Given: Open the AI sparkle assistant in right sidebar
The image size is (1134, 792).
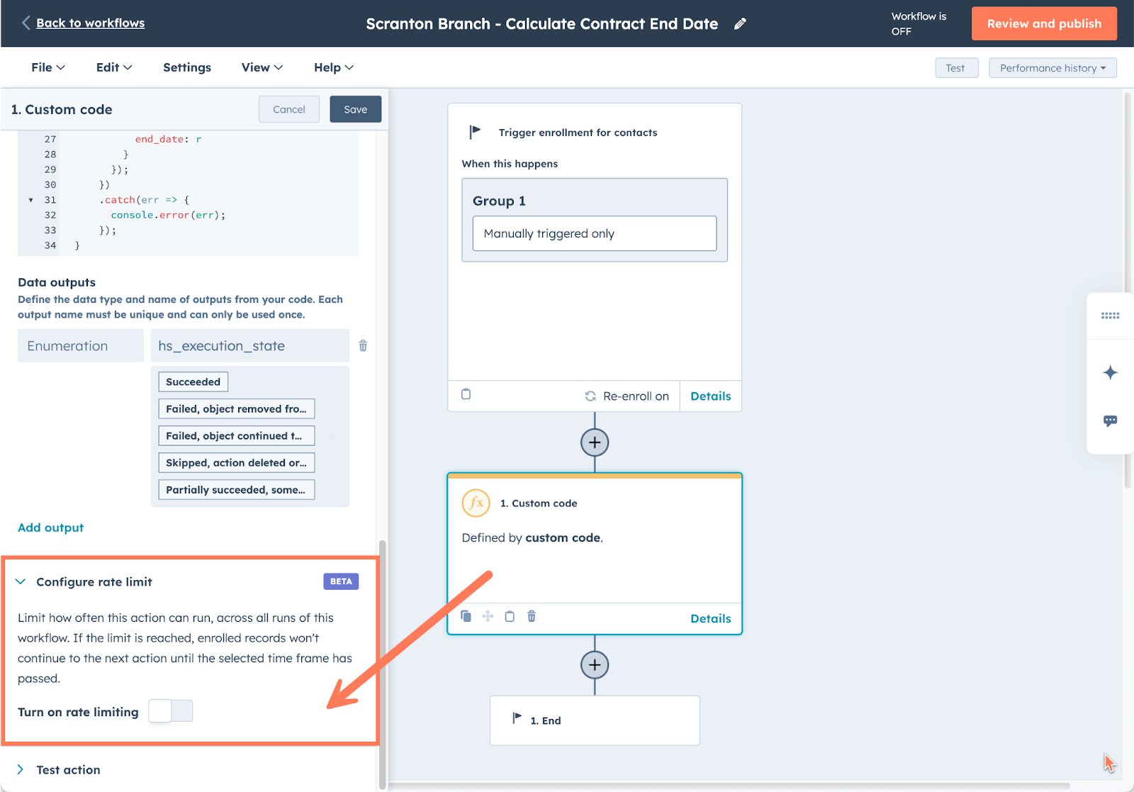Looking at the screenshot, I should (x=1110, y=373).
